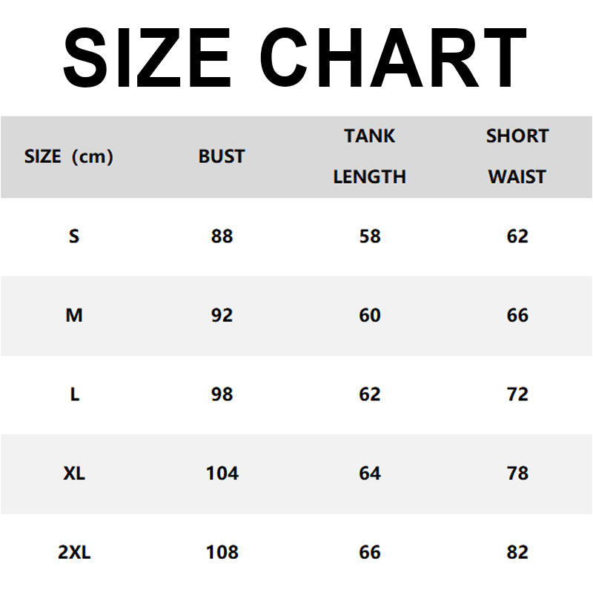Click bust value 98 for size L
Screen dimensions: 593x593
[x=222, y=394]
